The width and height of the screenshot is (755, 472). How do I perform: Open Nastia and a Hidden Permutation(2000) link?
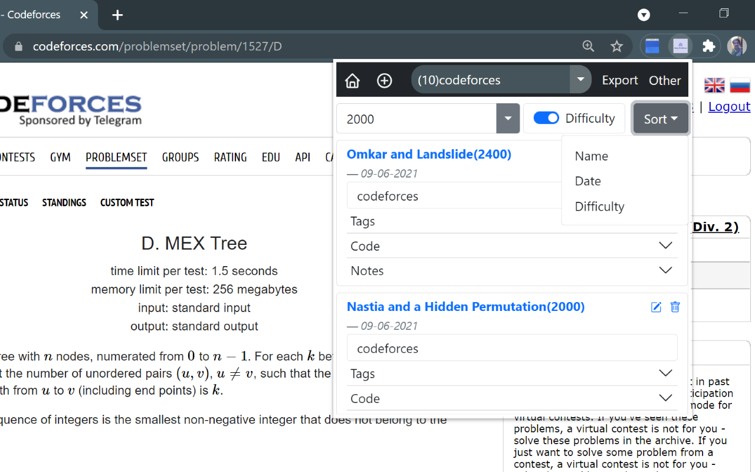pyautogui.click(x=466, y=307)
